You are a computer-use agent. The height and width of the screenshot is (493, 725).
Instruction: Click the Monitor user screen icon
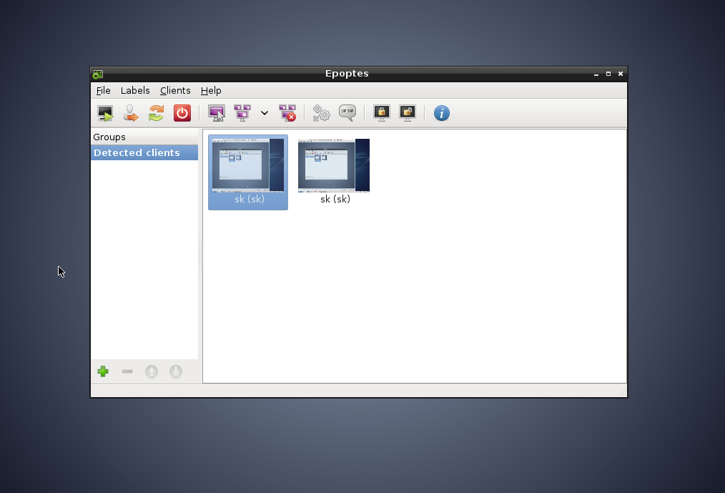coord(217,113)
